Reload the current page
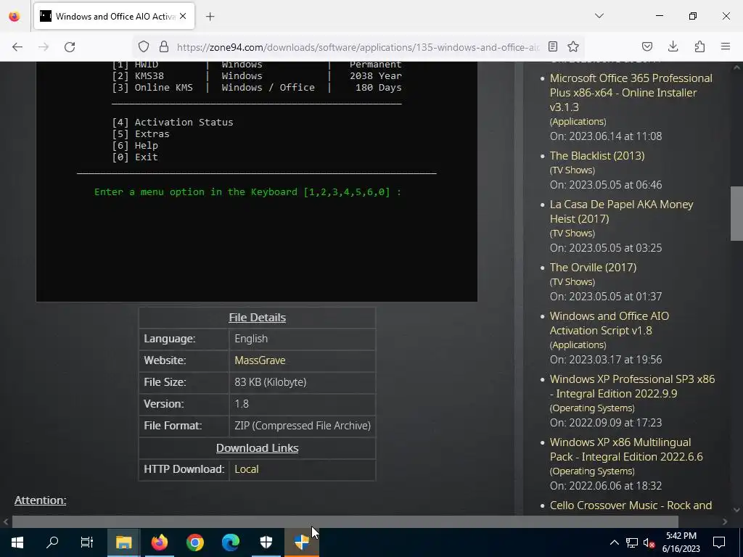 70,47
